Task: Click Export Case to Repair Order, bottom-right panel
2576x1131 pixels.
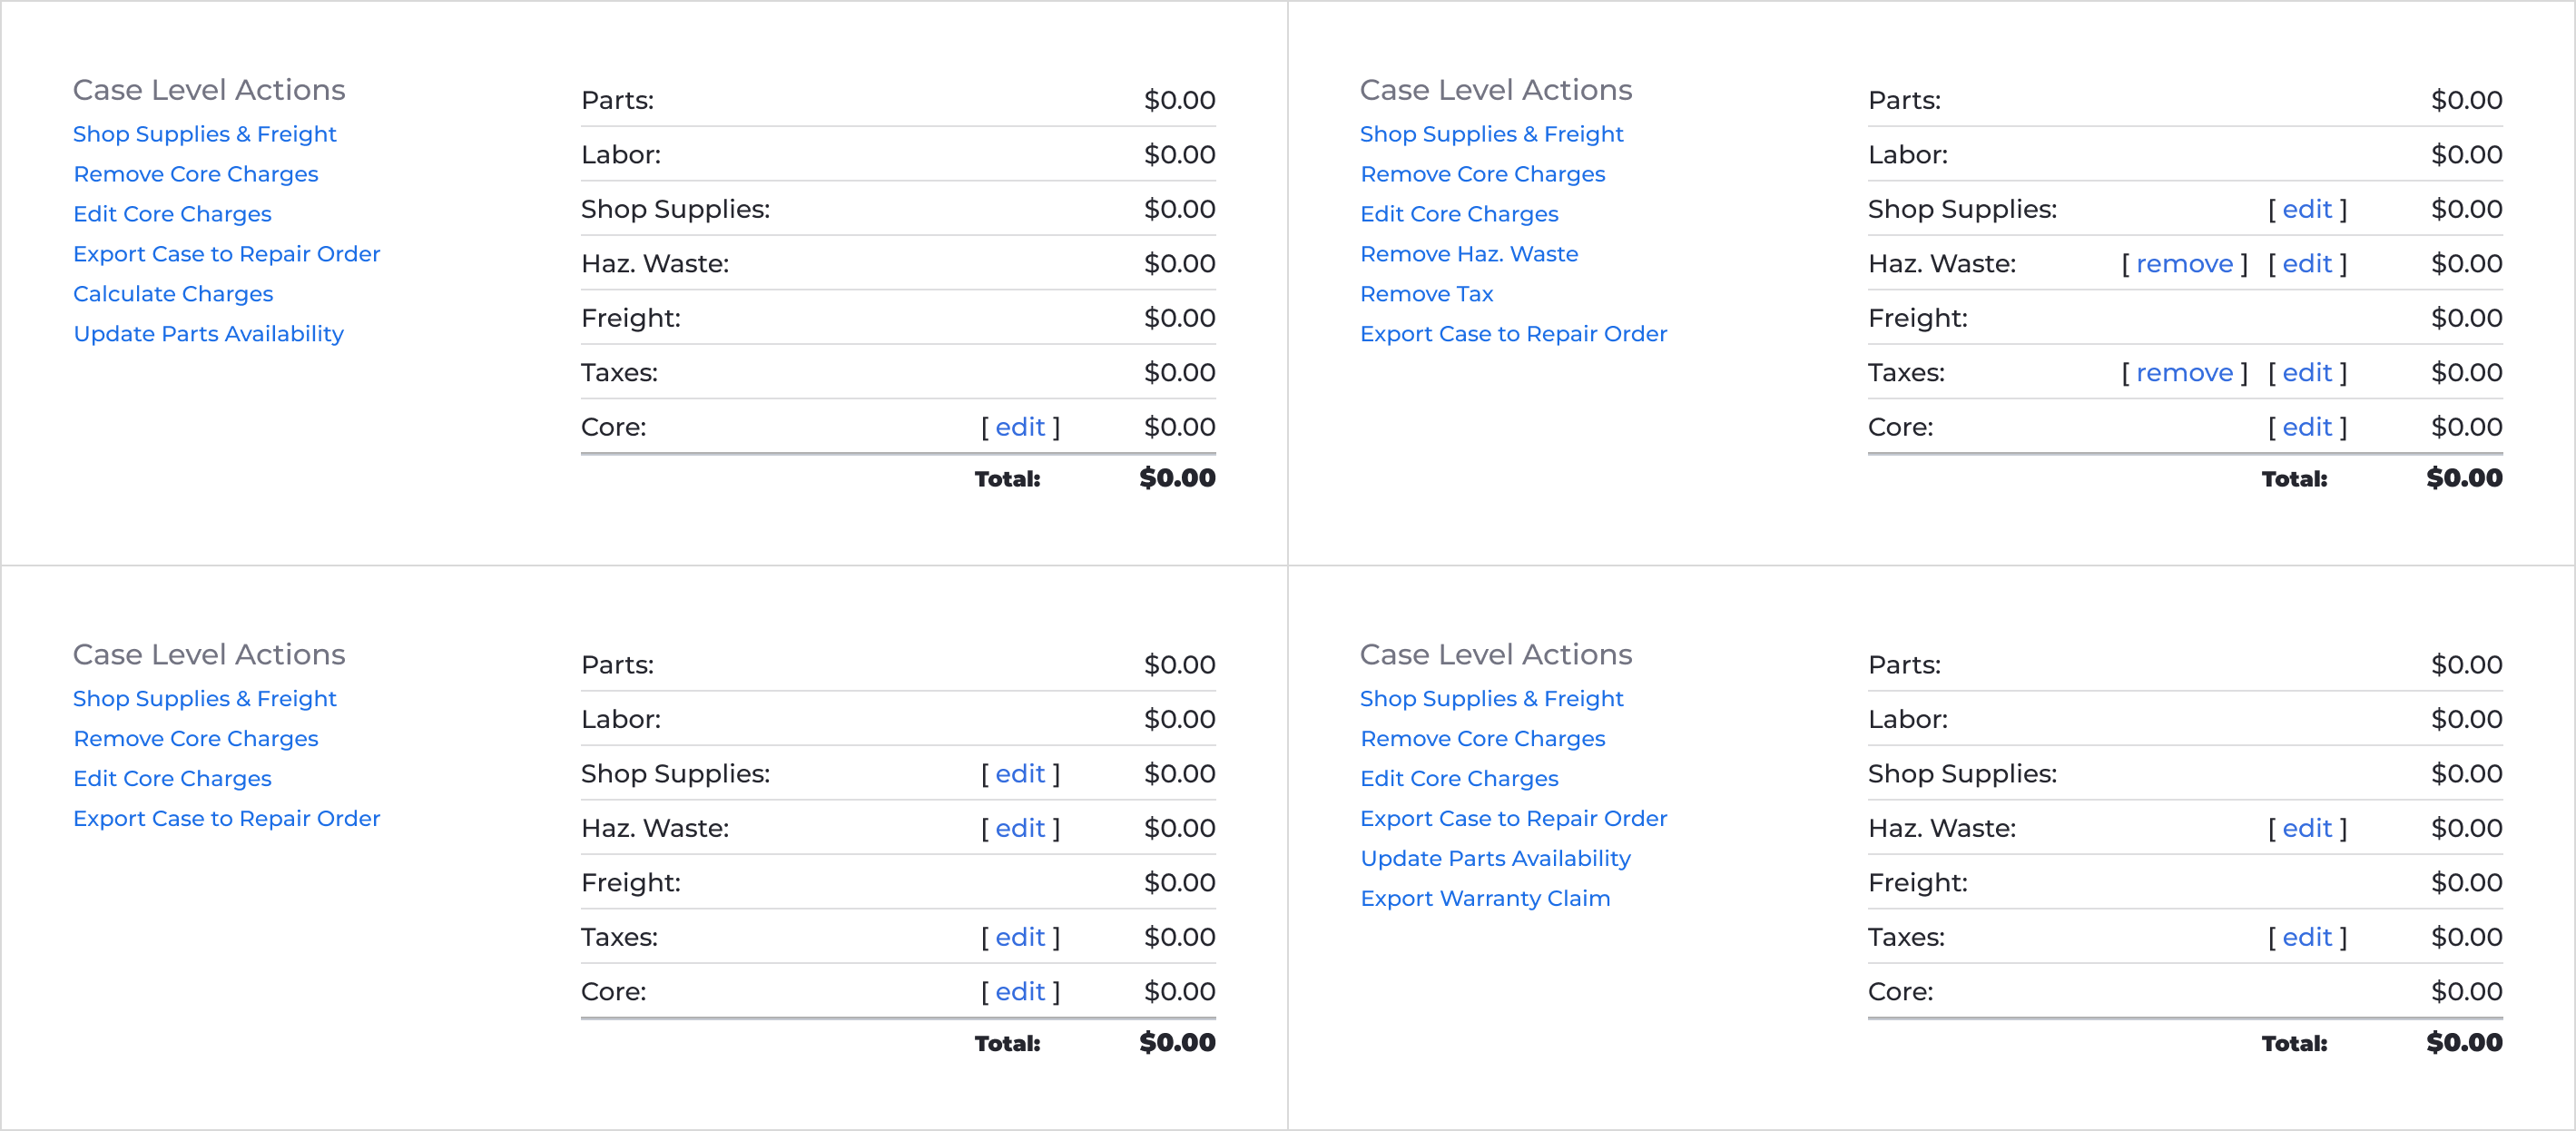Action: click(x=1513, y=819)
